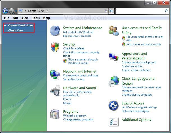Click Add or remove user accounts
This screenshot has height=133, width=171.
pyautogui.click(x=143, y=44)
